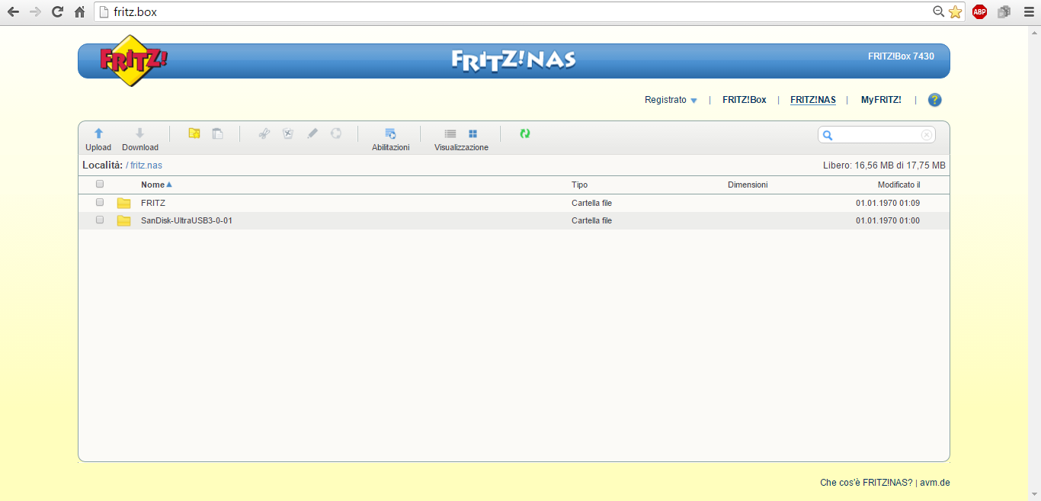Check the SanDisk-UltraUSB3-0-01 checkbox

[100, 220]
